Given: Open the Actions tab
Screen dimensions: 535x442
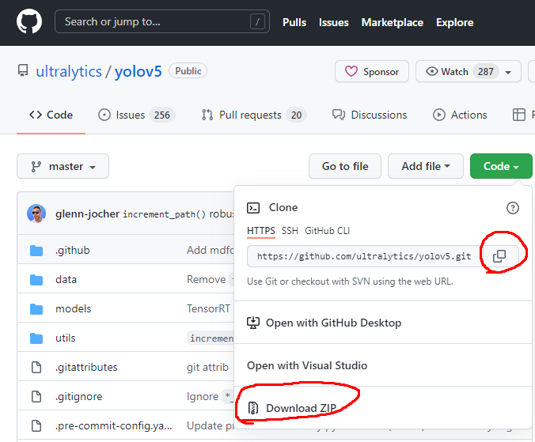Looking at the screenshot, I should point(460,115).
